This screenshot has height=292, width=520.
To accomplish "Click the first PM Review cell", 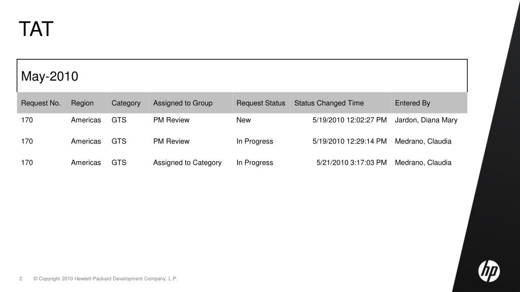I will (x=171, y=120).
